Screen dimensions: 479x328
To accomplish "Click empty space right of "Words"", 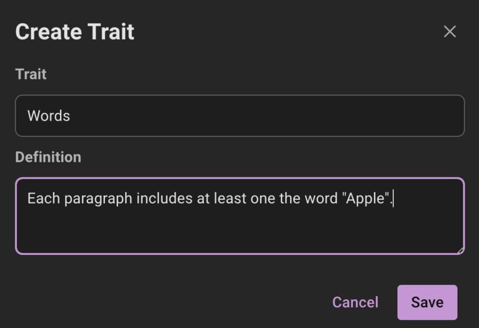I will tap(281, 116).
